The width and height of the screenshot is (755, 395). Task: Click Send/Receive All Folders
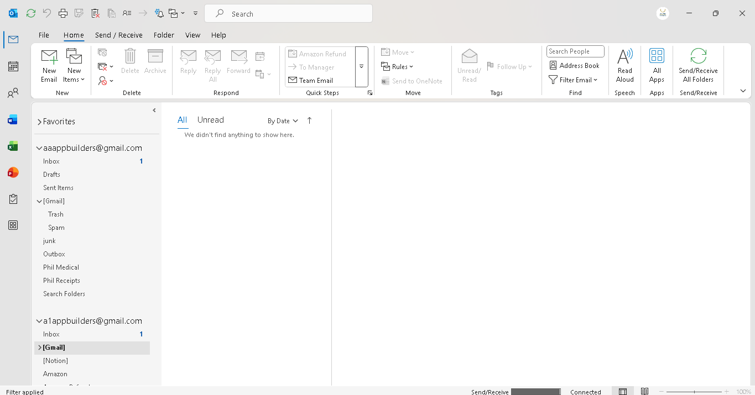(698, 65)
